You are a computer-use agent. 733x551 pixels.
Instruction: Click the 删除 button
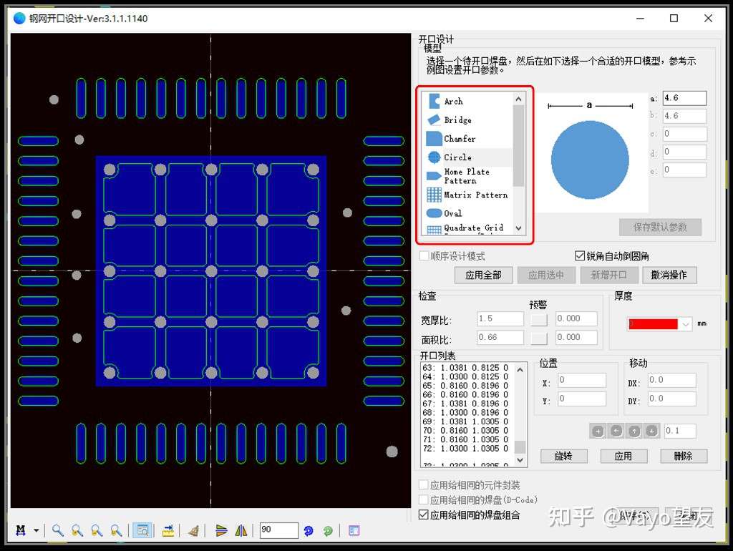(684, 456)
